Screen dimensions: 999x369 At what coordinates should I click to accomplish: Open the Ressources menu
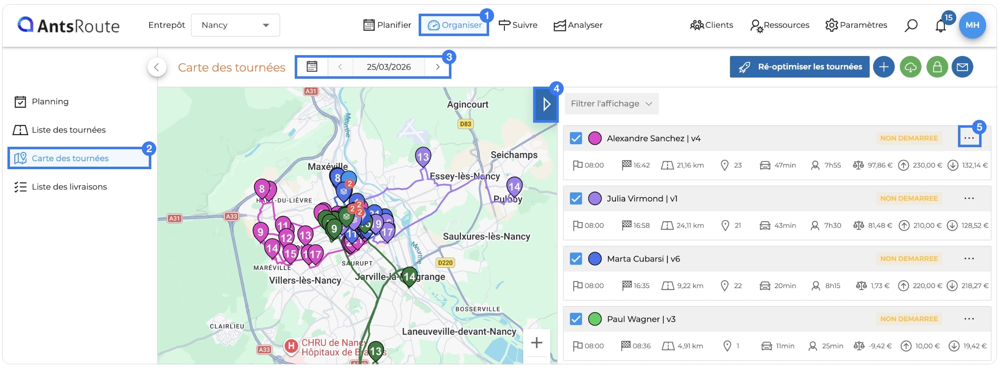pos(779,25)
